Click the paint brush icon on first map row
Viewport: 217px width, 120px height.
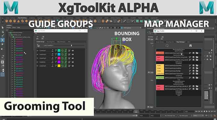click(190, 53)
